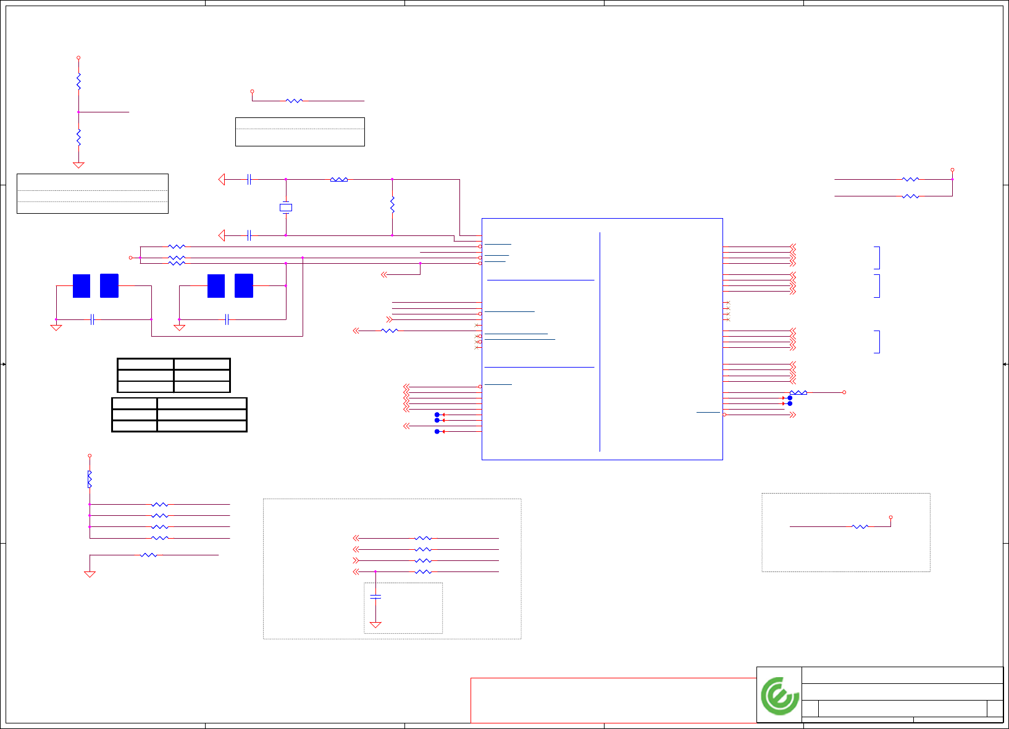Select top resistor in bottom-center dashed group

tap(423, 538)
